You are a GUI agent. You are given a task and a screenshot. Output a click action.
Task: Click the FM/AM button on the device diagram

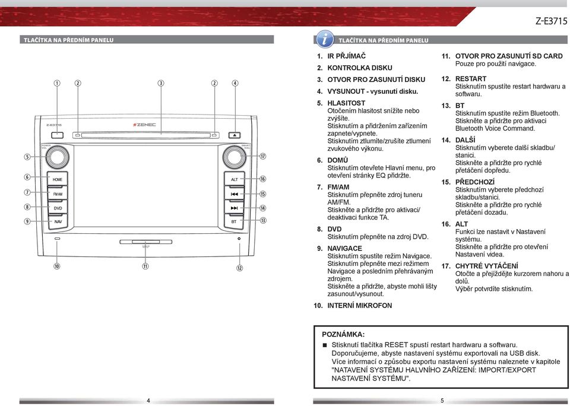[x=58, y=194]
